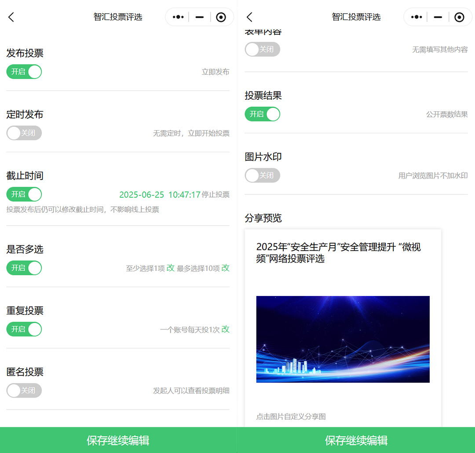Go back using left panel's back arrow
The image size is (475, 453).
coord(11,17)
